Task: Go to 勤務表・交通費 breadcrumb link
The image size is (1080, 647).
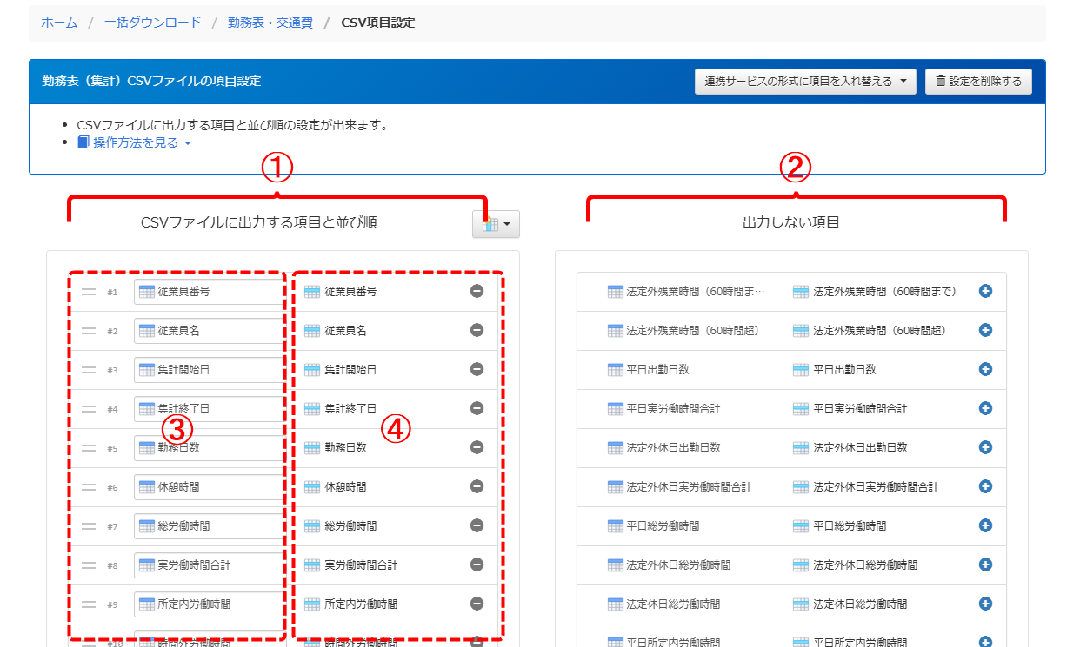Action: [270, 23]
